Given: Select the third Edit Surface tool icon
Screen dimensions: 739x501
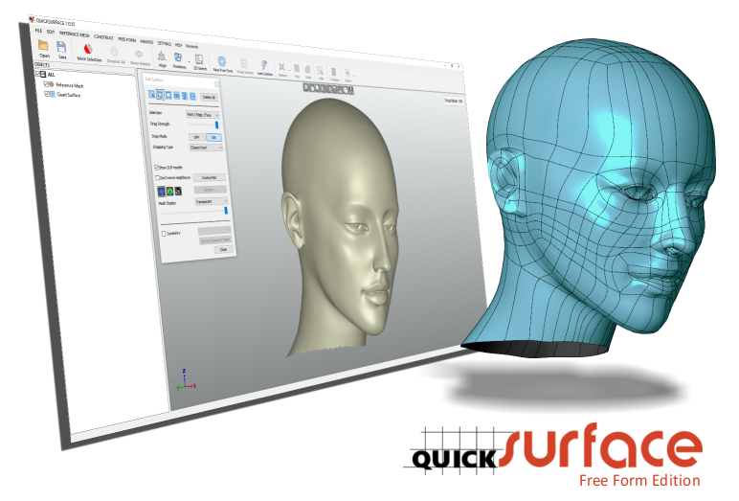Looking at the screenshot, I should (x=168, y=95).
